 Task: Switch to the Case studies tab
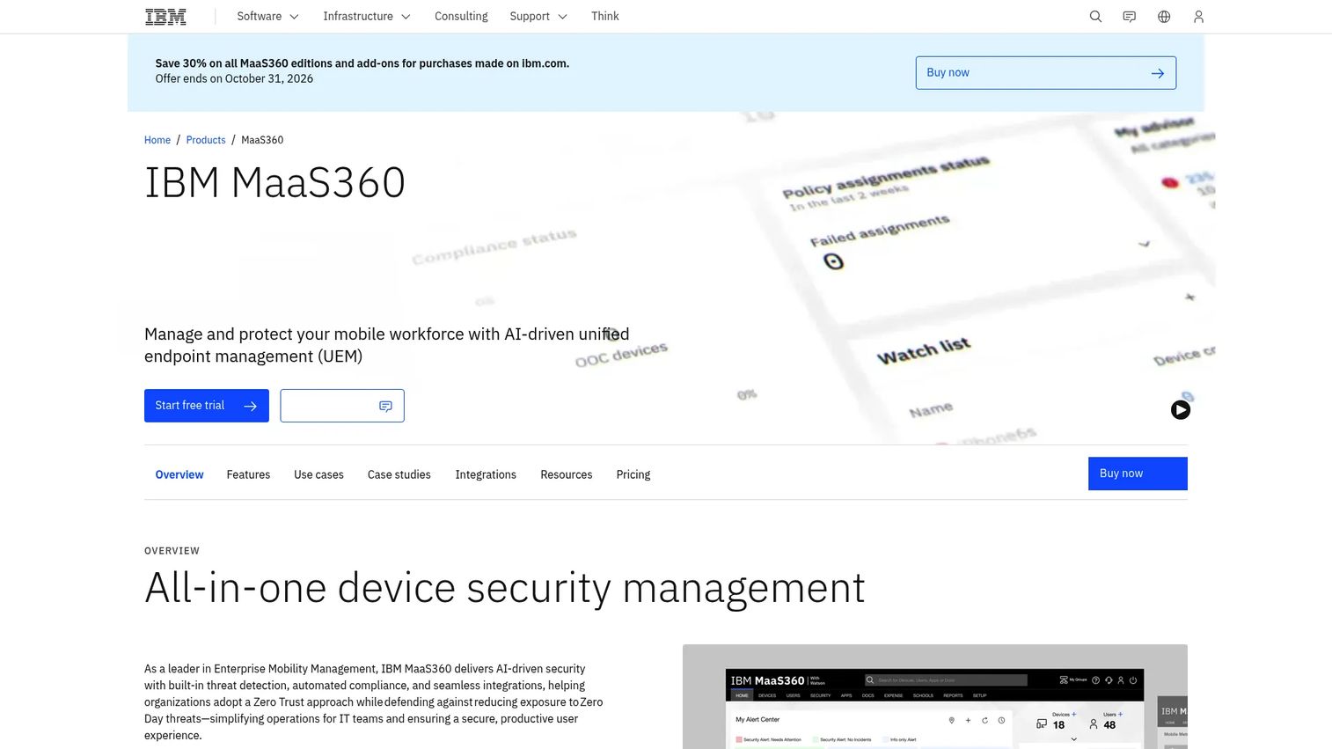pyautogui.click(x=399, y=474)
